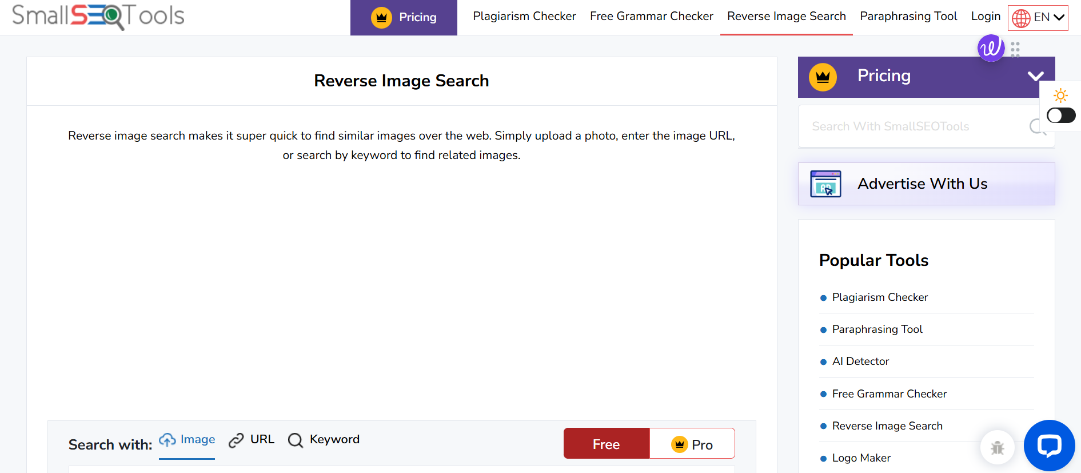Click the purple W extension icon
The height and width of the screenshot is (473, 1081).
point(991,48)
